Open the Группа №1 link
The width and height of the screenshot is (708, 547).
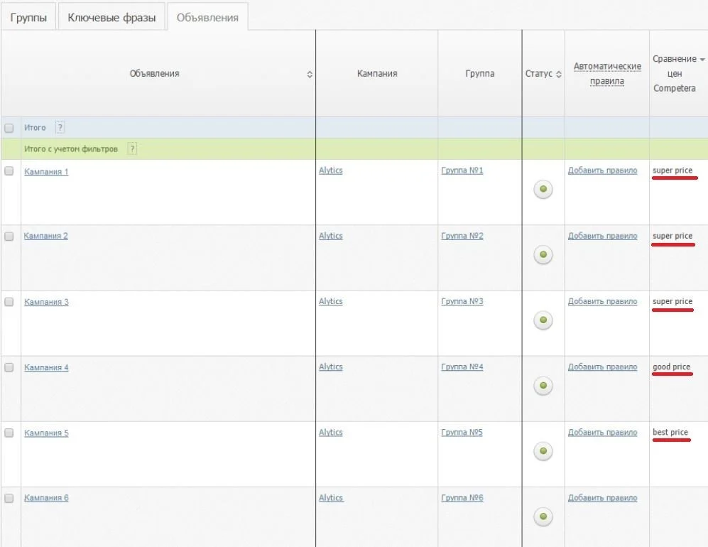[x=462, y=170]
